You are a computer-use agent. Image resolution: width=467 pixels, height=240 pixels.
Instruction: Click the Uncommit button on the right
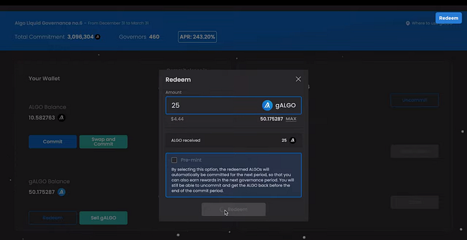click(x=414, y=100)
